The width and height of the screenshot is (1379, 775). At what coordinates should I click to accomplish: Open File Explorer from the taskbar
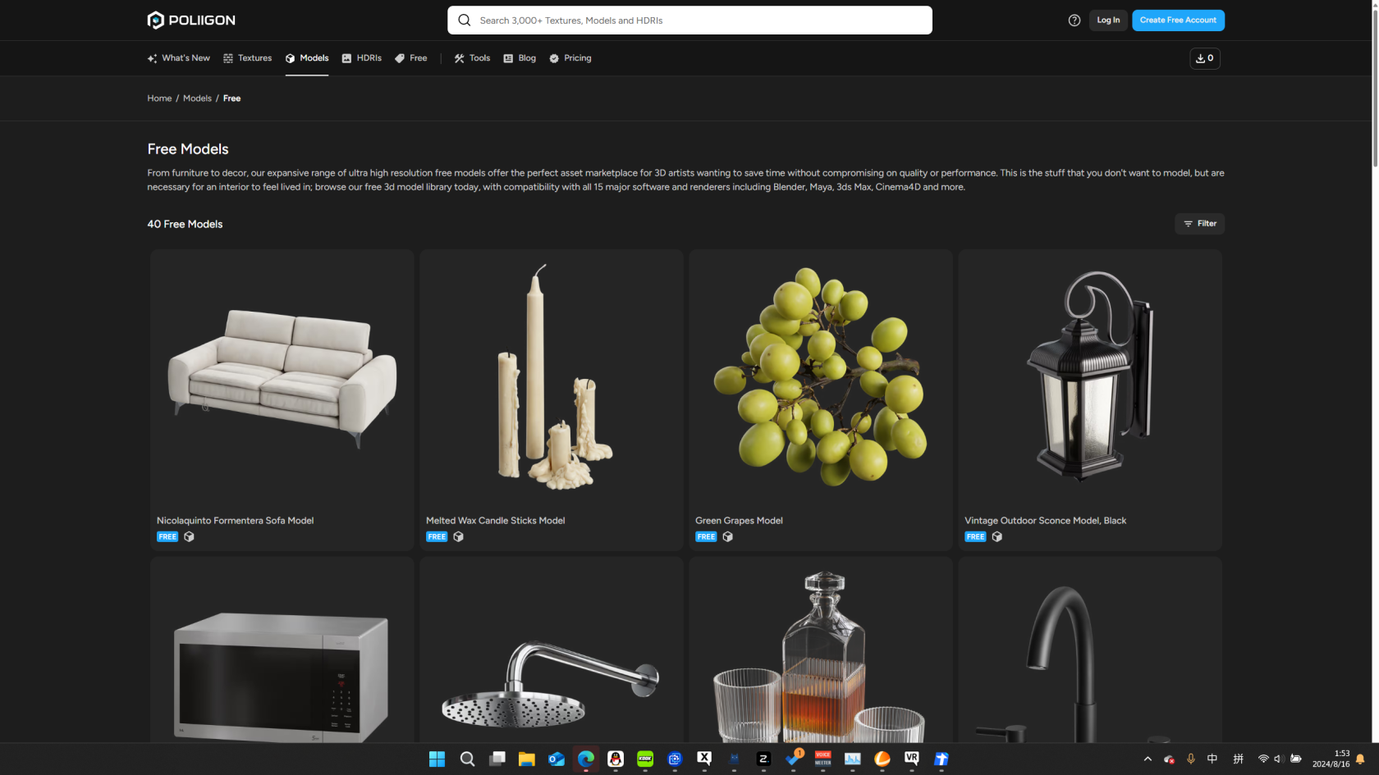click(527, 759)
